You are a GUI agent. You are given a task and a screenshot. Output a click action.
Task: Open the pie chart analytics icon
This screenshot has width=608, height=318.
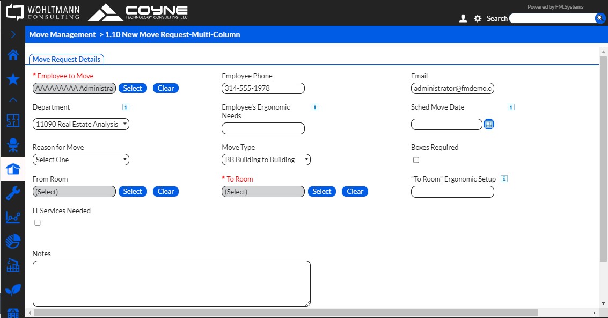pyautogui.click(x=13, y=242)
